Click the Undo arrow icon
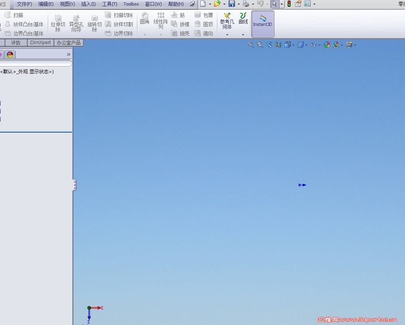 tap(260, 4)
